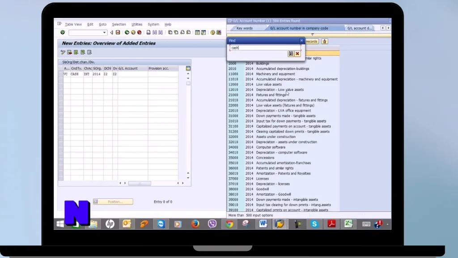Image resolution: width=458 pixels, height=258 pixels.
Task: Click the Find dialog search binoculars button
Action: tap(291, 54)
